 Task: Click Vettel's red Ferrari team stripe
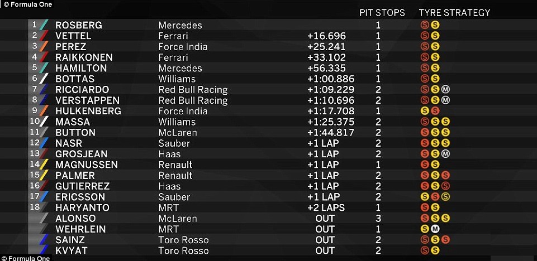pyautogui.click(x=44, y=36)
